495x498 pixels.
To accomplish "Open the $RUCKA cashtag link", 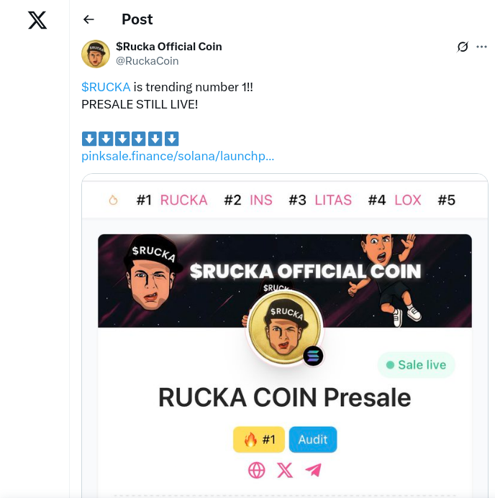I will 106,87.
